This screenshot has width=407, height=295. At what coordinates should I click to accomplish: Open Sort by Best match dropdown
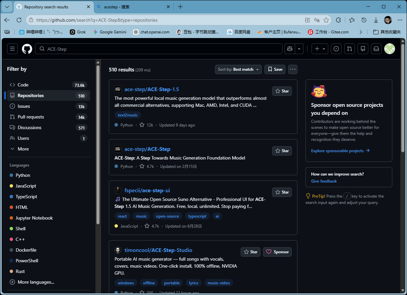238,69
